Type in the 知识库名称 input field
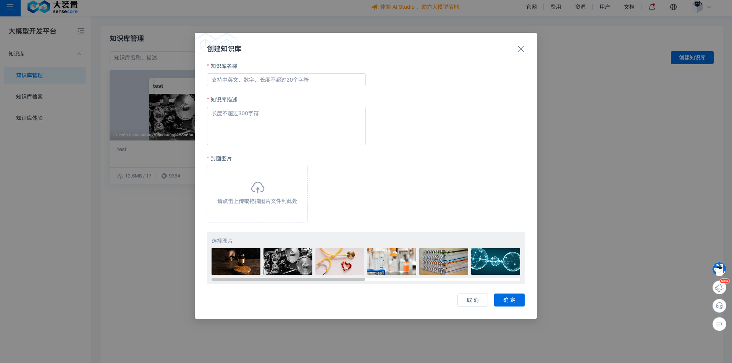Screen dimensions: 732x363 coord(286,80)
